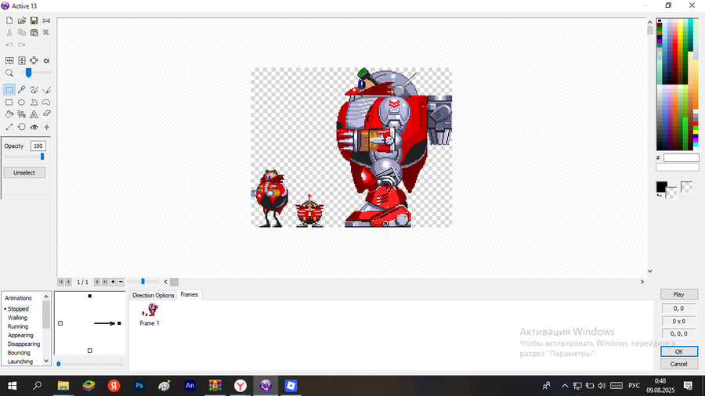Adjust the Opacity slider
This screenshot has height=396, width=705.
click(42, 157)
